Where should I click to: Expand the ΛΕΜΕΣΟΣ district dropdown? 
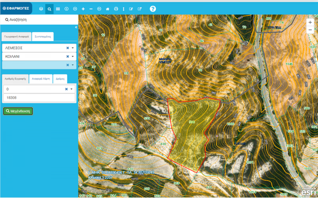(x=73, y=48)
